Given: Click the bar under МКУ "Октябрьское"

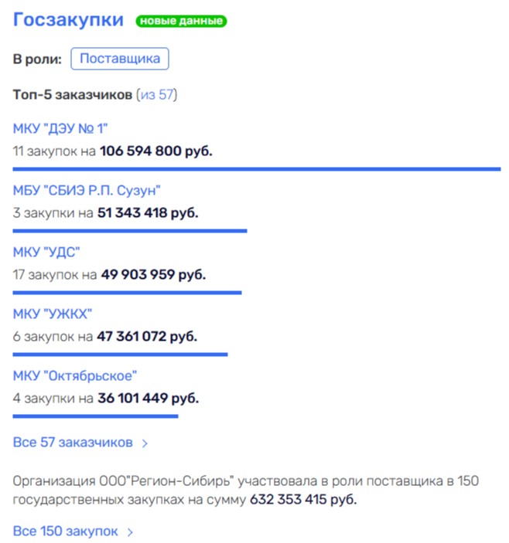Looking at the screenshot, I should point(96,416).
